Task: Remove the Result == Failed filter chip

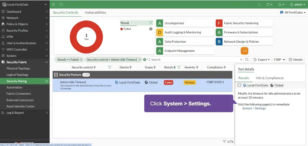Action: point(81,59)
